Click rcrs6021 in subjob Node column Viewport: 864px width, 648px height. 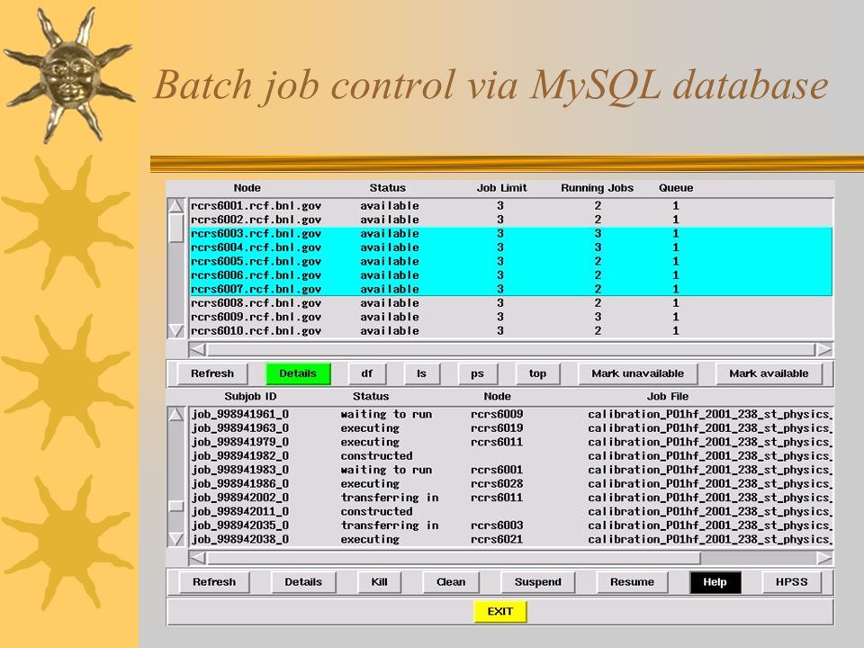tap(497, 539)
